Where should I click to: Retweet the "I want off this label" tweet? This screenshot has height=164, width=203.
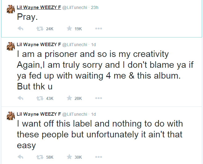[40, 157]
